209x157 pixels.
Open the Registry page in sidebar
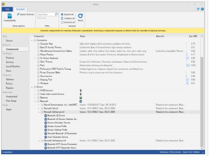(10, 88)
